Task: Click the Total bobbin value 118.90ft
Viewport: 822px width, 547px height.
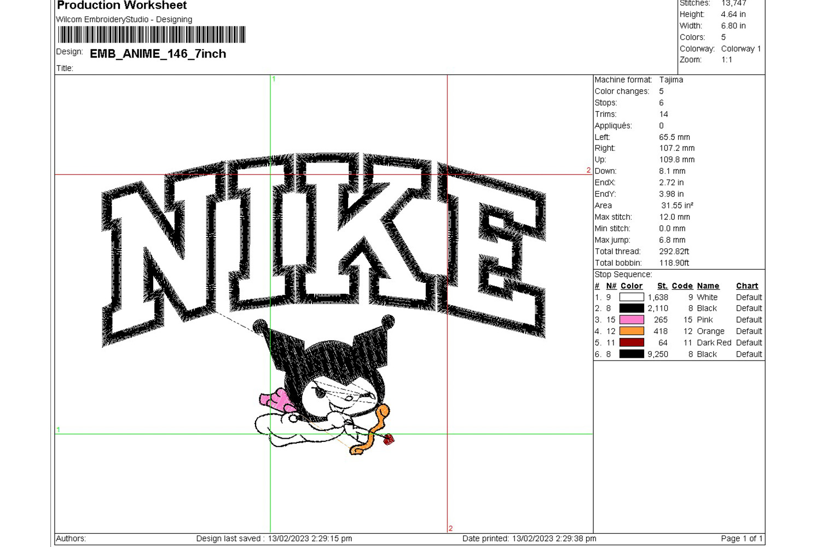Action: click(674, 263)
